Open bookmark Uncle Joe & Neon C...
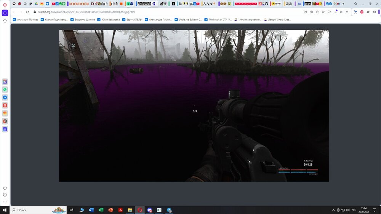Viewport: 381px width, 214px height. [x=188, y=20]
